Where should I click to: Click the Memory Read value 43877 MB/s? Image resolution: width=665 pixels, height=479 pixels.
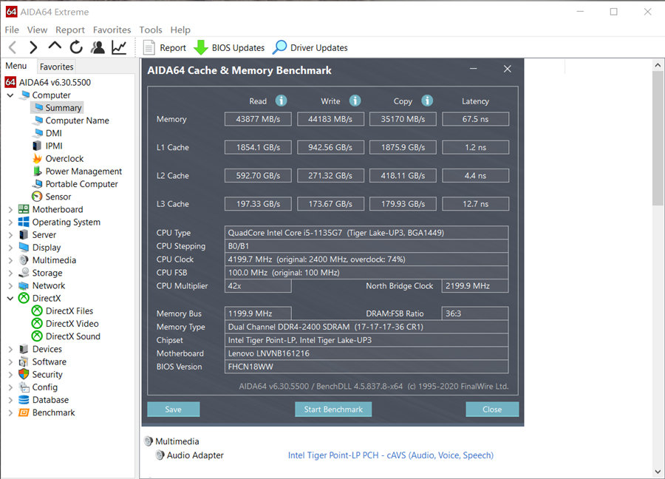[258, 119]
